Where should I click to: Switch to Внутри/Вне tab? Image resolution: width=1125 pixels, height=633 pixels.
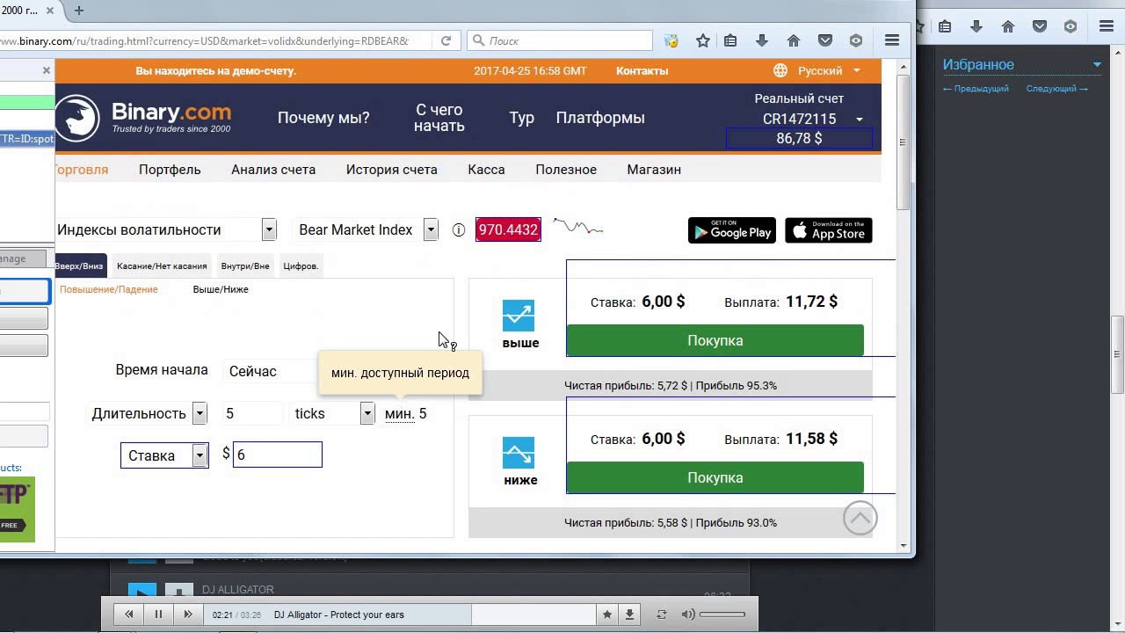pos(245,266)
